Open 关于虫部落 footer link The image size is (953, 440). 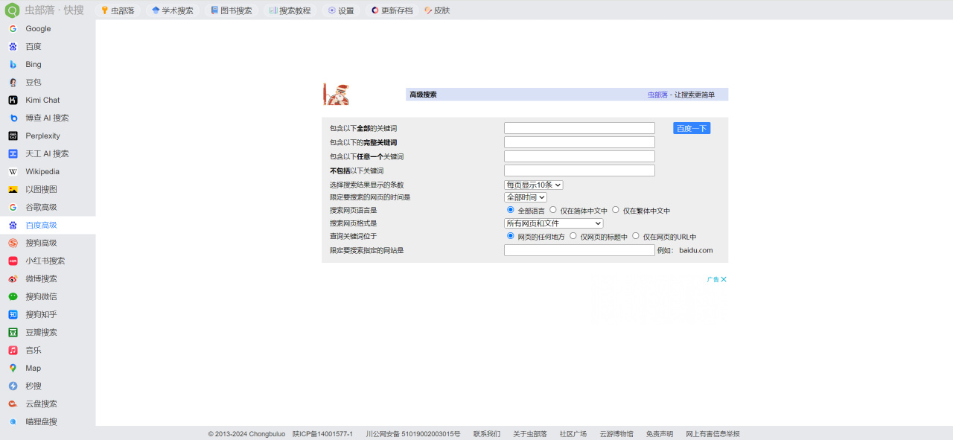[530, 434]
